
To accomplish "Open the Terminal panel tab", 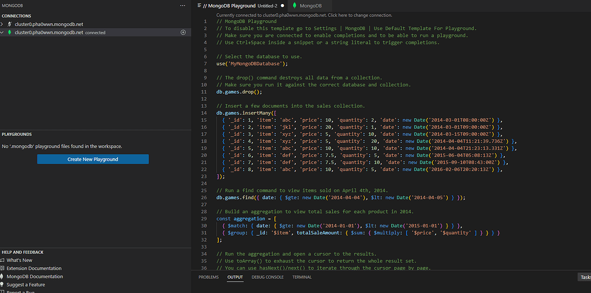I will (x=302, y=277).
